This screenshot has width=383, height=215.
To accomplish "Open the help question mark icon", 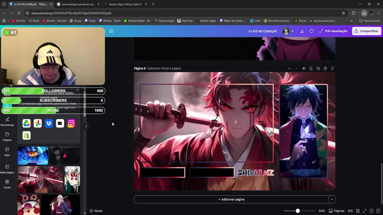I will [378, 211].
